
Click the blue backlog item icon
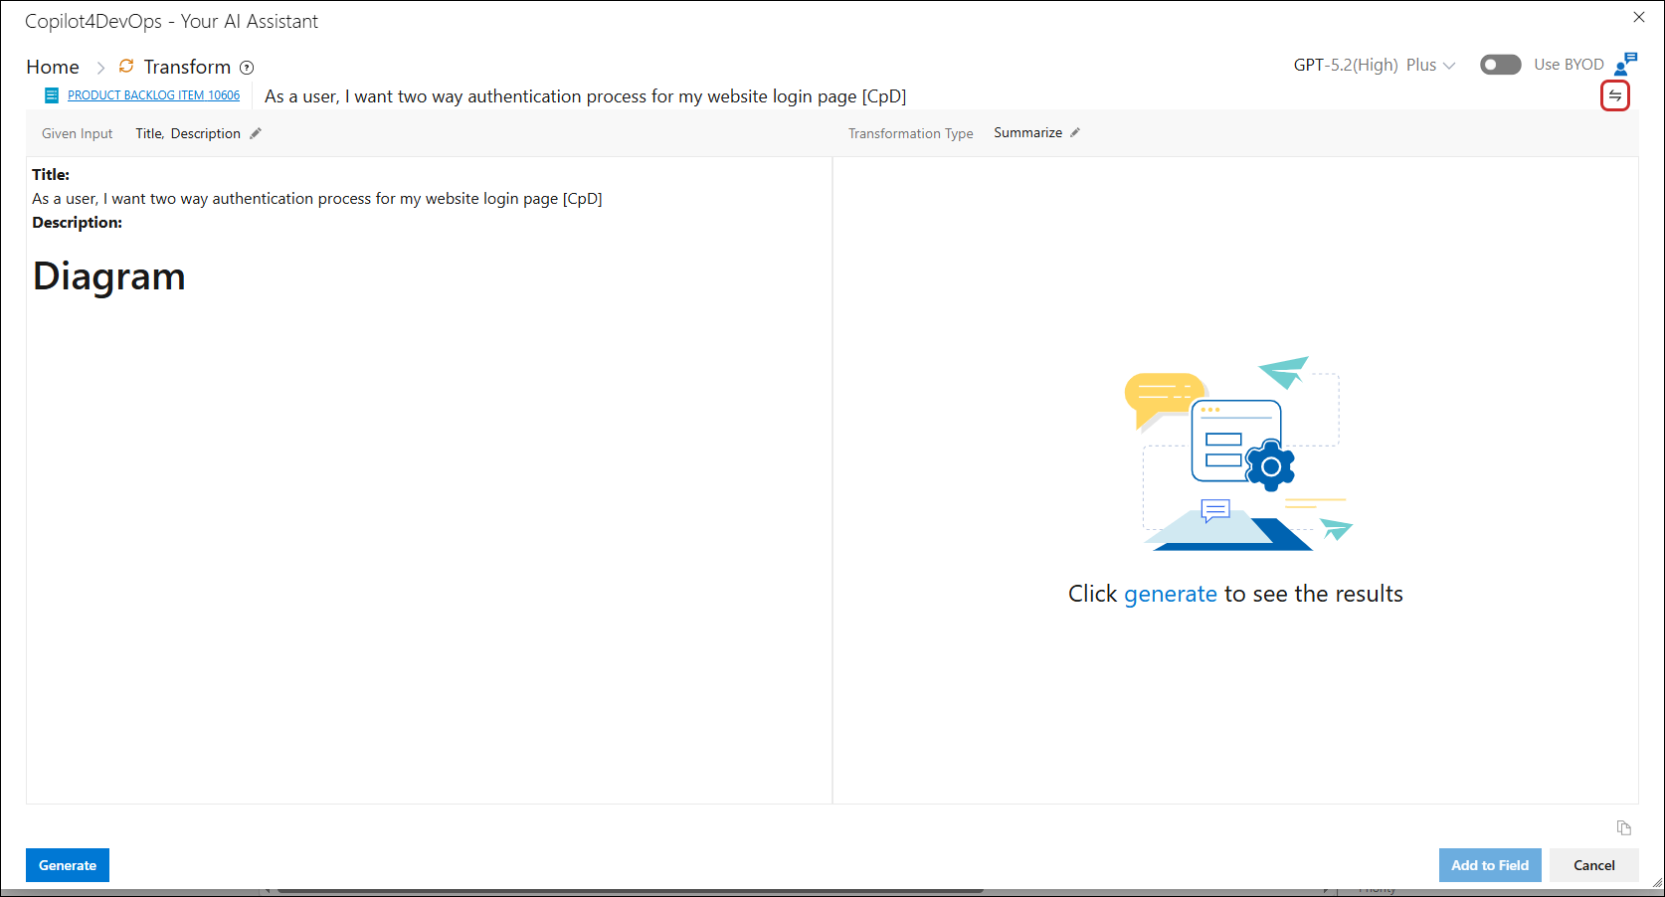click(x=52, y=95)
